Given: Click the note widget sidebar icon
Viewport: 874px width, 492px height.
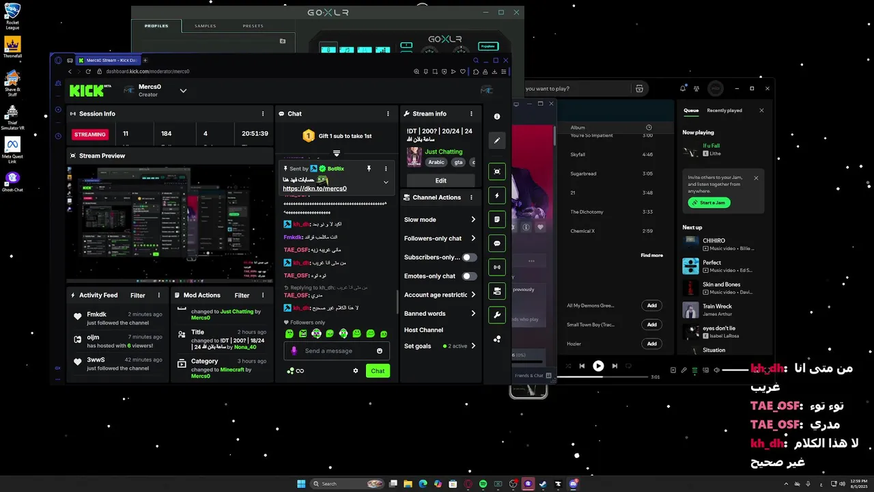Looking at the screenshot, I should 497,219.
